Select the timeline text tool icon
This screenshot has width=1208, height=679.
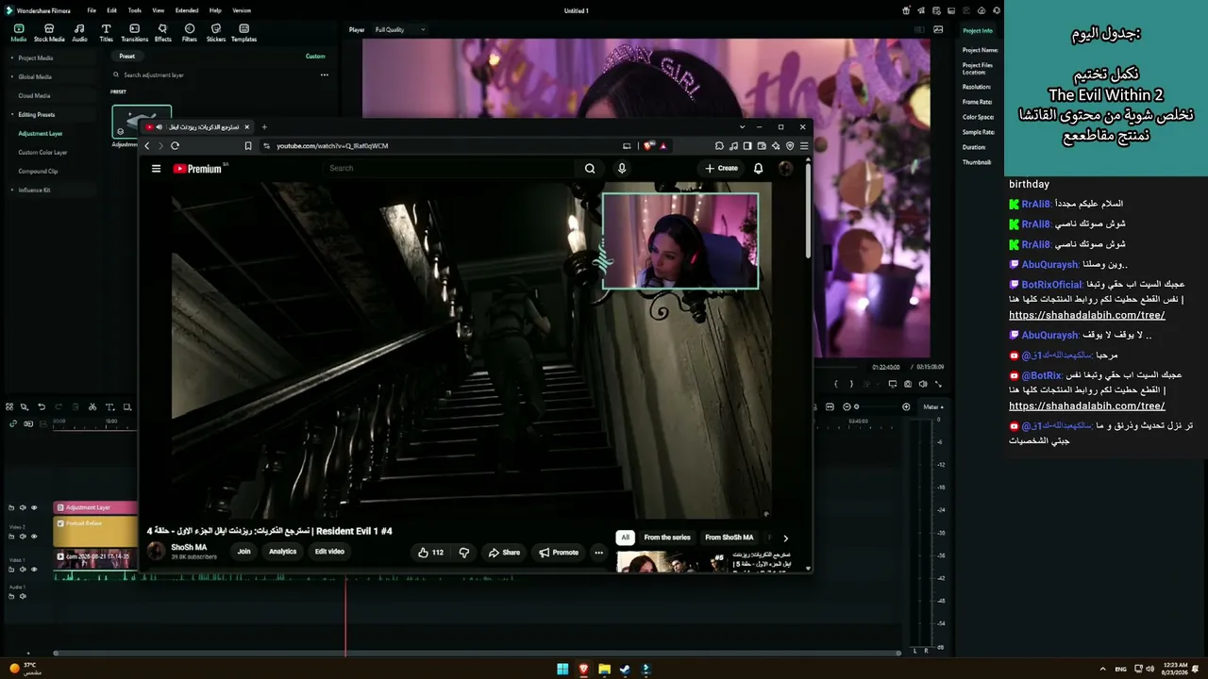click(x=109, y=407)
